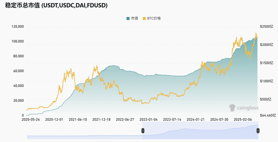Click the 2020-05-24 date axis label
Image resolution: width=278 pixels, height=142 pixels.
coord(31,120)
